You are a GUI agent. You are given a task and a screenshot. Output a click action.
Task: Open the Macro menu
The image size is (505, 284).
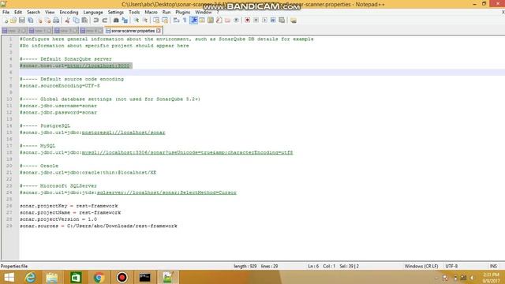[x=151, y=13]
